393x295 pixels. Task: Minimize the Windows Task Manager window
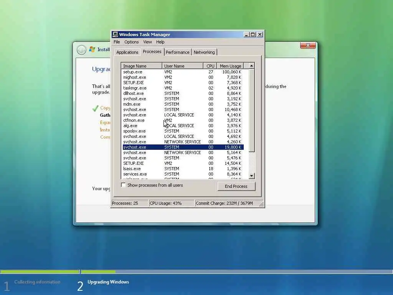pos(246,34)
